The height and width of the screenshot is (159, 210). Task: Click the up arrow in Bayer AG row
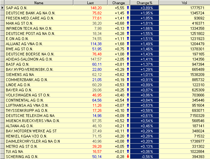click(128, 90)
